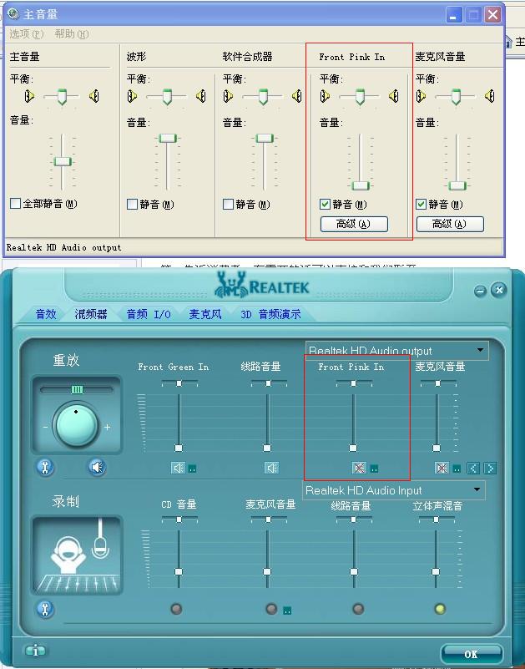Expand Realtek HD Audio output dropdown
The image size is (525, 669).
click(480, 350)
